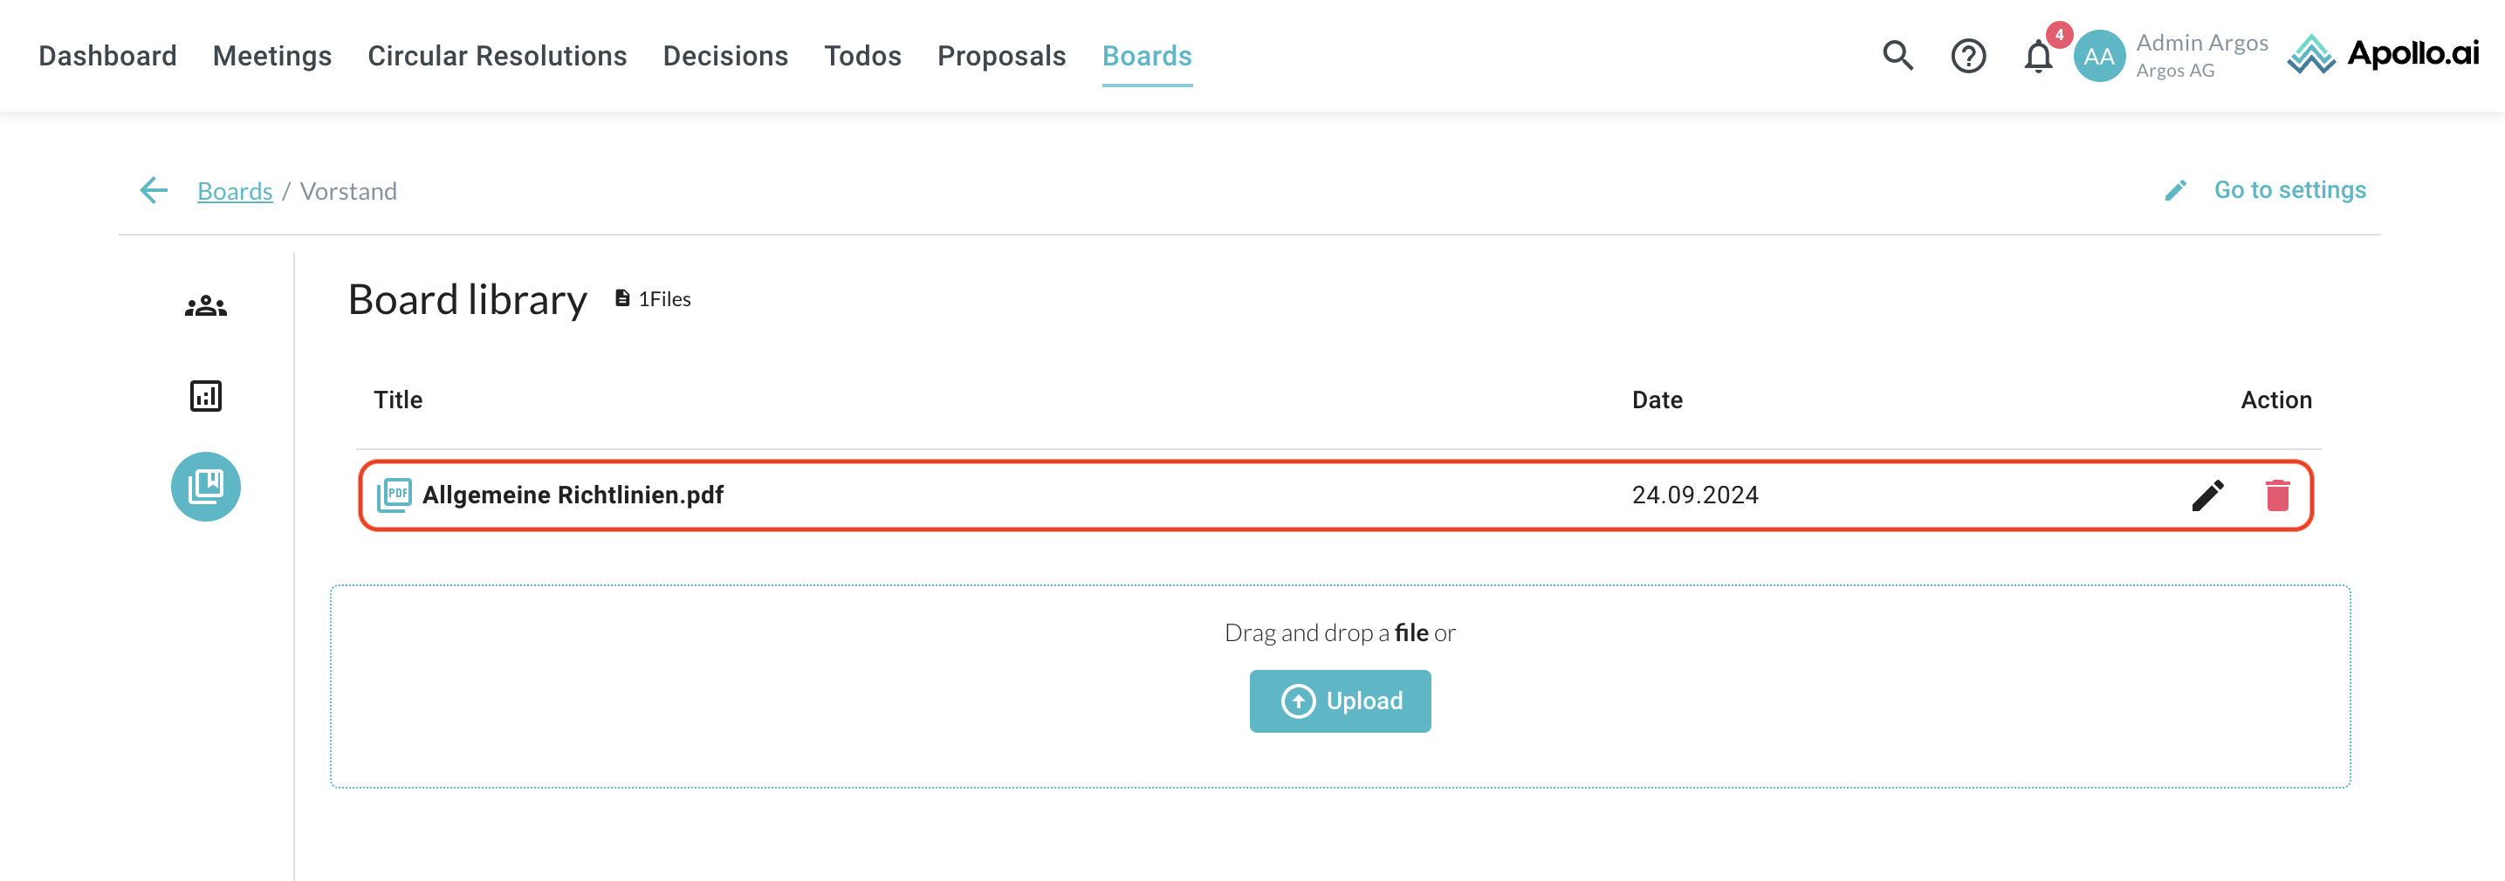2505x881 pixels.
Task: Go to the Dashboard tab
Action: point(107,57)
